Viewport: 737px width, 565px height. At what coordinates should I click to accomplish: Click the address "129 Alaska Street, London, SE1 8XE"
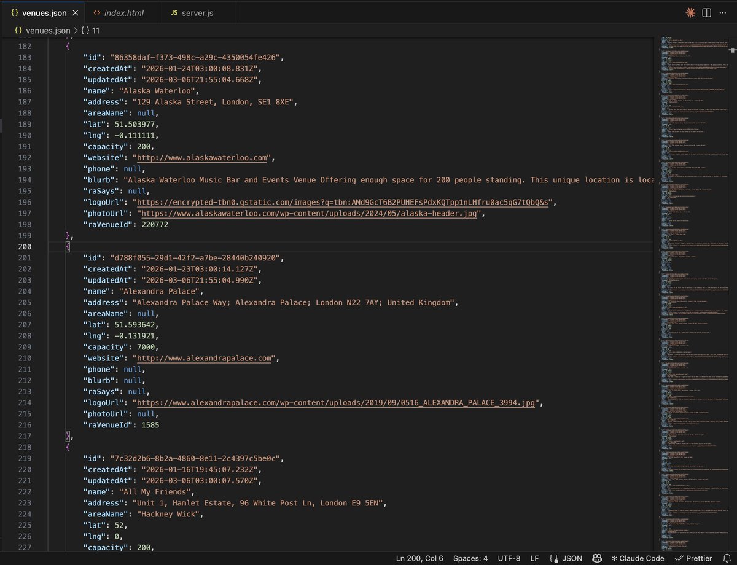(x=214, y=102)
